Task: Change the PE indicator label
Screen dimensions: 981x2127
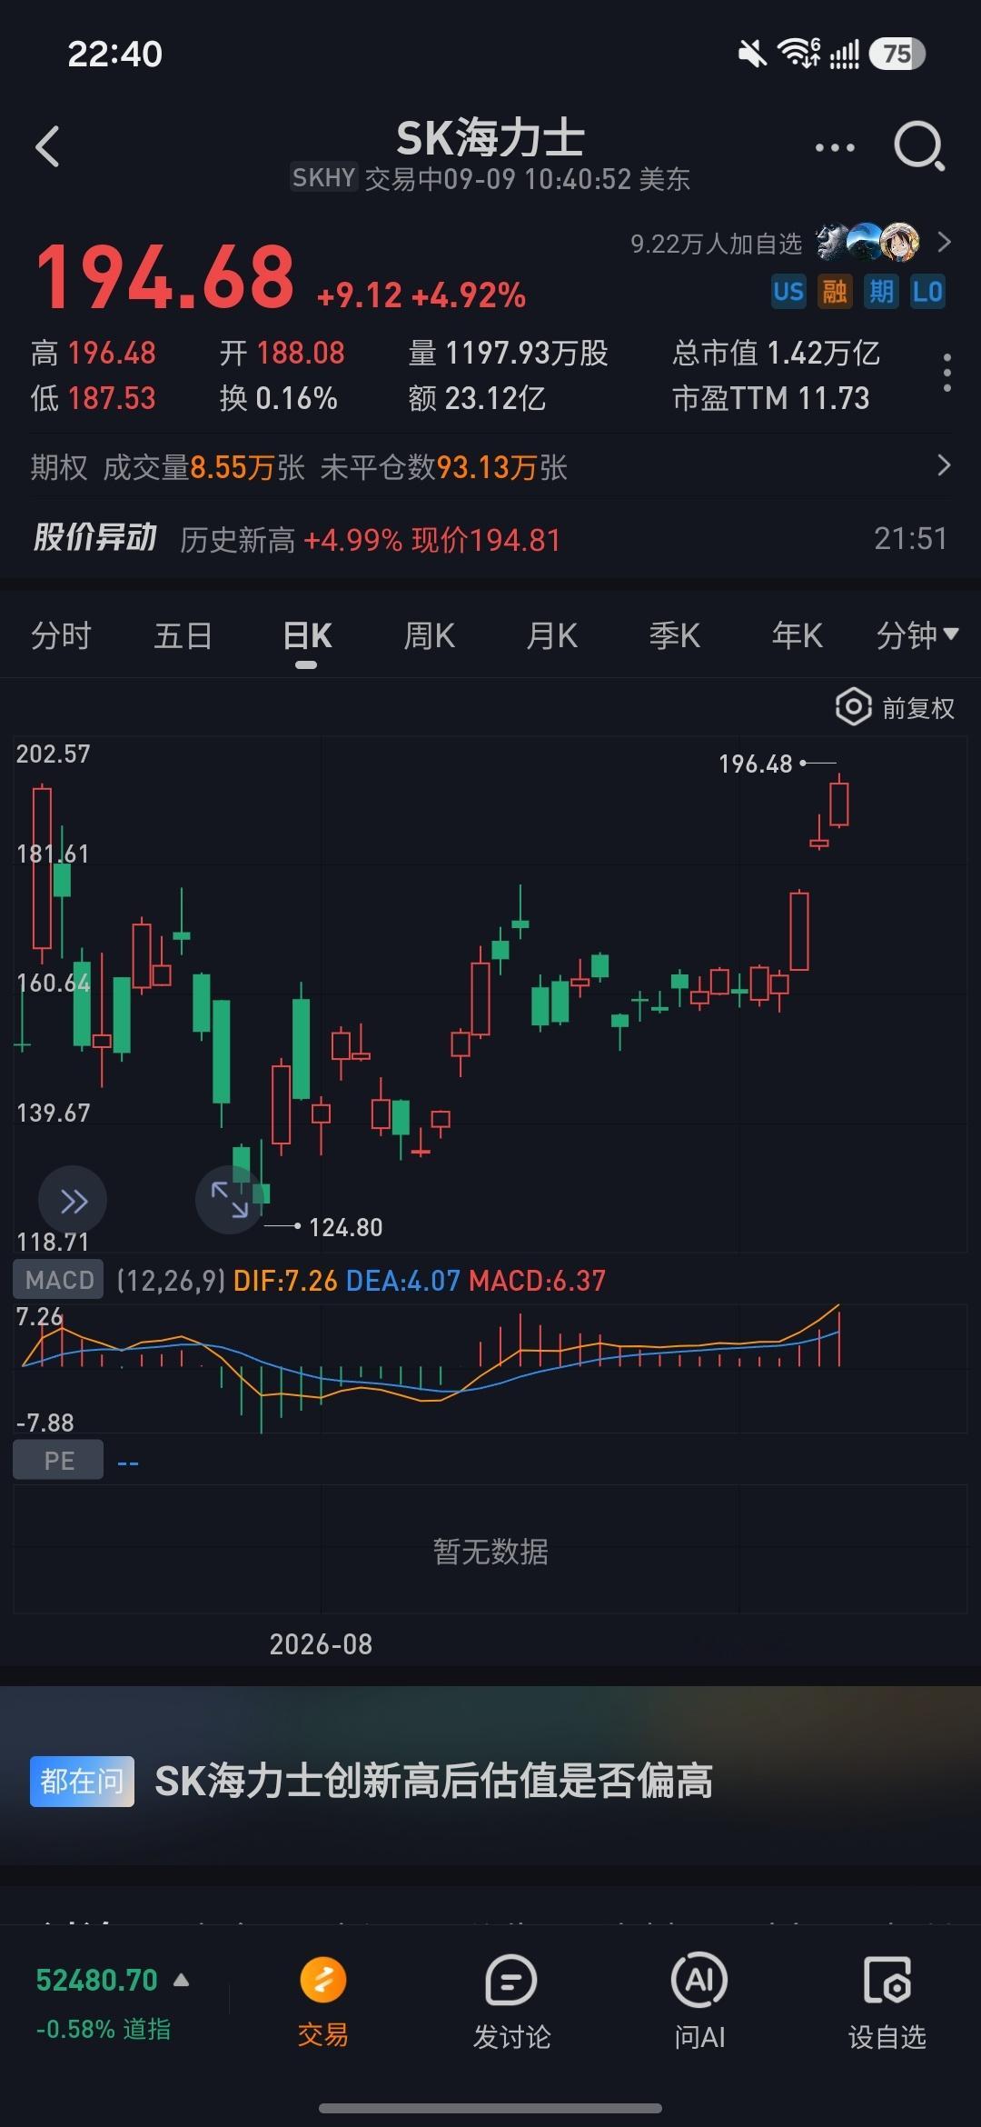Action: (58, 1460)
